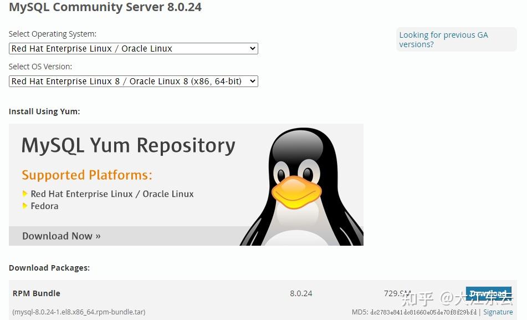Click the blue Download button for RPM Bundle

[x=488, y=294]
